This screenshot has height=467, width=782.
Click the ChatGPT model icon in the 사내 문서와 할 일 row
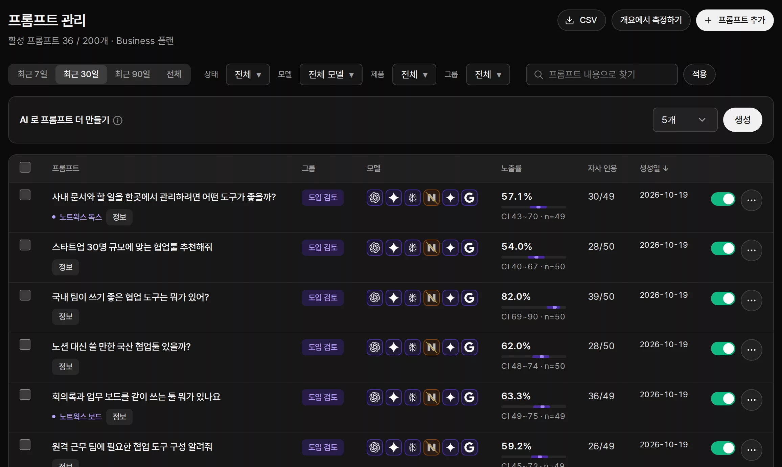click(x=374, y=198)
